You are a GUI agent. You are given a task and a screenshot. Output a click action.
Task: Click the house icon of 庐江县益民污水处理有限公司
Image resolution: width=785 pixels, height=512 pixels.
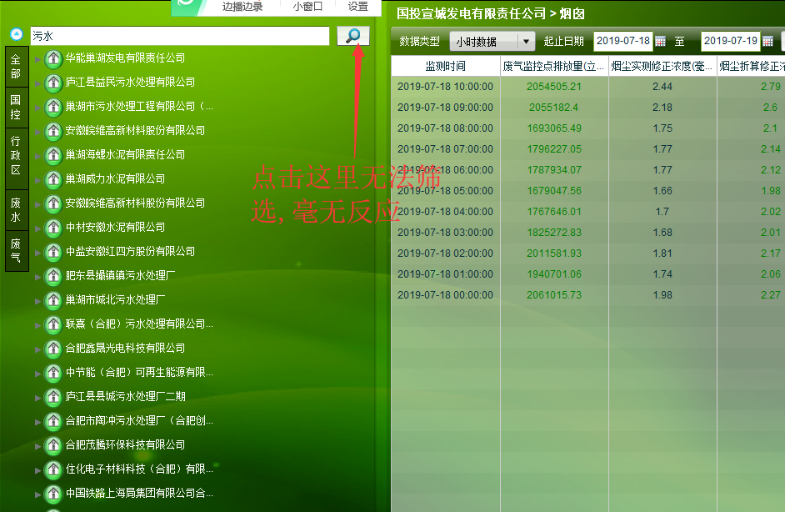(53, 83)
